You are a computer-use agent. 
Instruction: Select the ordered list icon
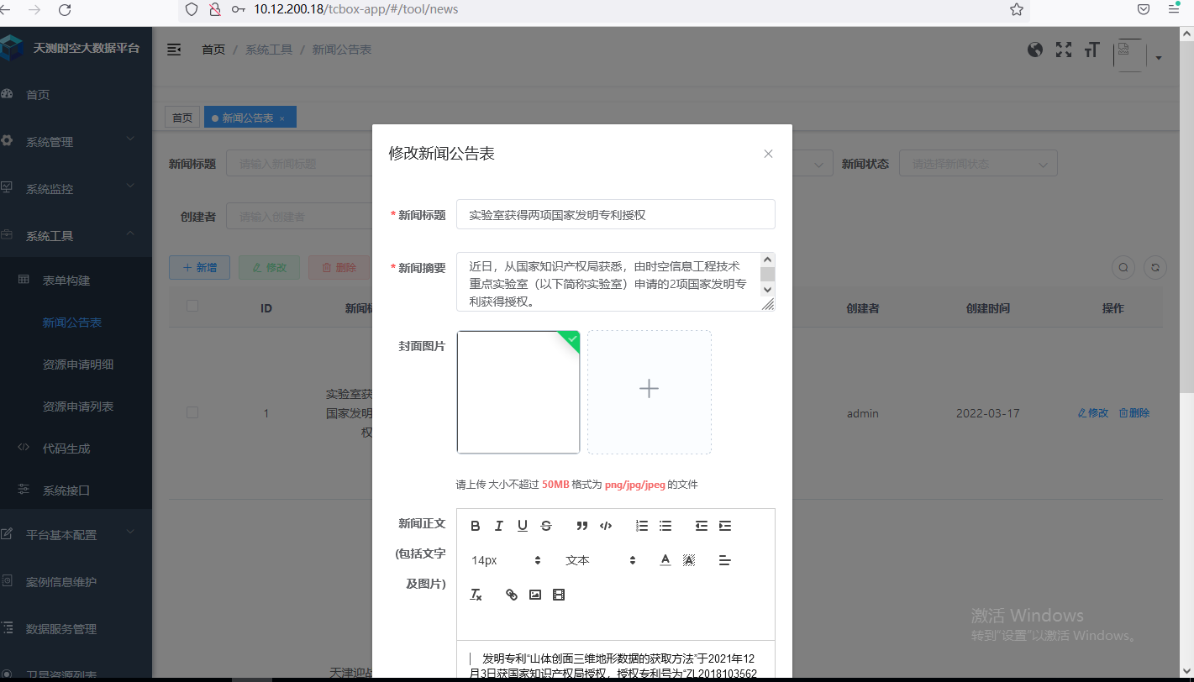click(641, 525)
